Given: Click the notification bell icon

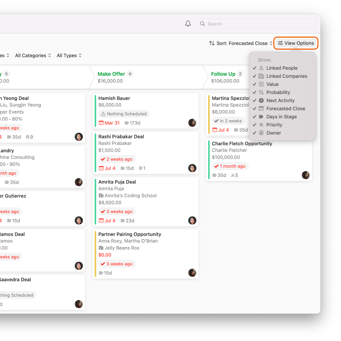Looking at the screenshot, I should click(188, 24).
